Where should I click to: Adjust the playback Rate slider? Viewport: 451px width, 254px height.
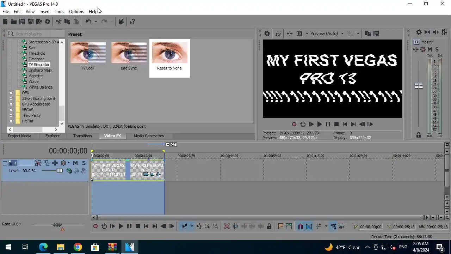(x=57, y=225)
